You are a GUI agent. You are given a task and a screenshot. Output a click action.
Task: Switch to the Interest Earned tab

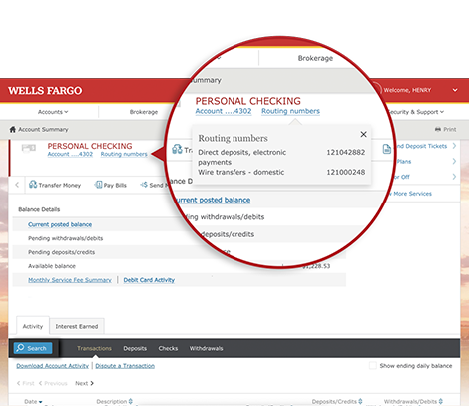click(77, 326)
